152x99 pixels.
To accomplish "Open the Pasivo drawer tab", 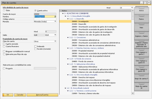I will pyautogui.click(x=141, y=19).
